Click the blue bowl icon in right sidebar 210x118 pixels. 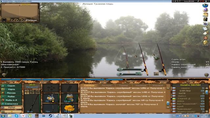205,6
